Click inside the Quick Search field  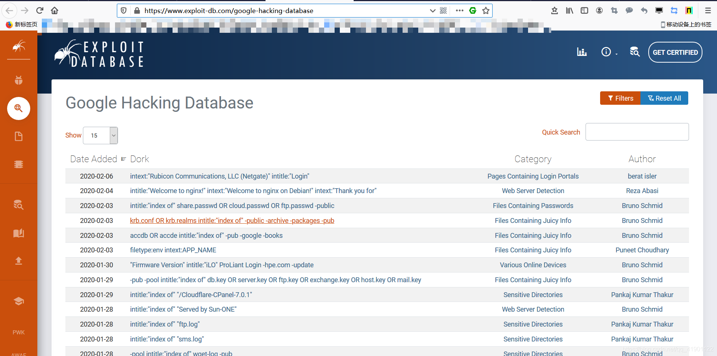(637, 132)
